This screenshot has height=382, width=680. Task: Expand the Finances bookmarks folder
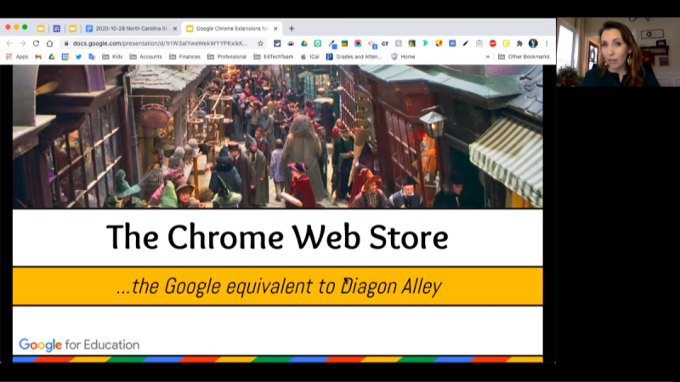[184, 57]
